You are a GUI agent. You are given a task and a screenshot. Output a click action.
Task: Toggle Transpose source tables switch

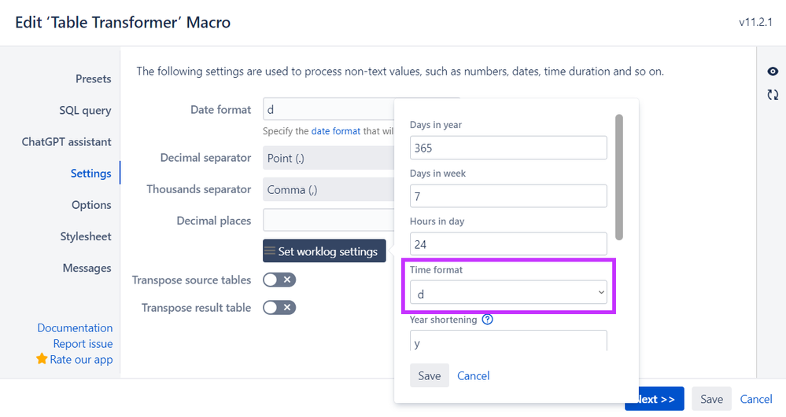279,280
